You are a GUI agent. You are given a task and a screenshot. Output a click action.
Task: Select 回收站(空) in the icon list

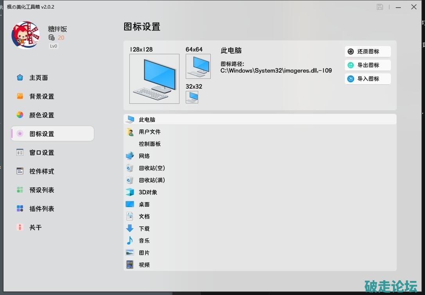(x=152, y=168)
